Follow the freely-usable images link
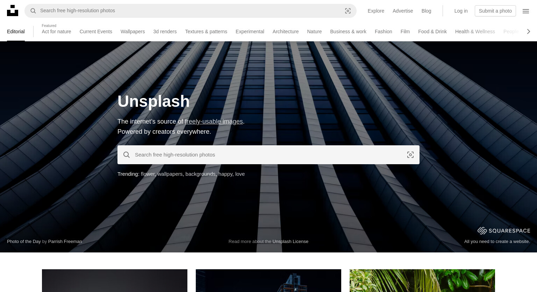537x292 pixels. 214,121
